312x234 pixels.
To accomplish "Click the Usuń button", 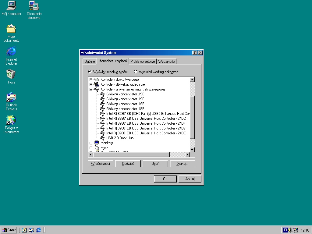I will [x=155, y=164].
